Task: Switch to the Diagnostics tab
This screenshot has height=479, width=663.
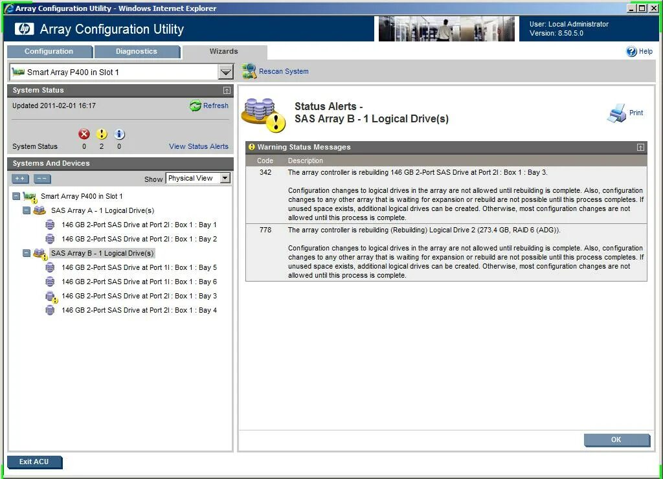Action: point(137,52)
